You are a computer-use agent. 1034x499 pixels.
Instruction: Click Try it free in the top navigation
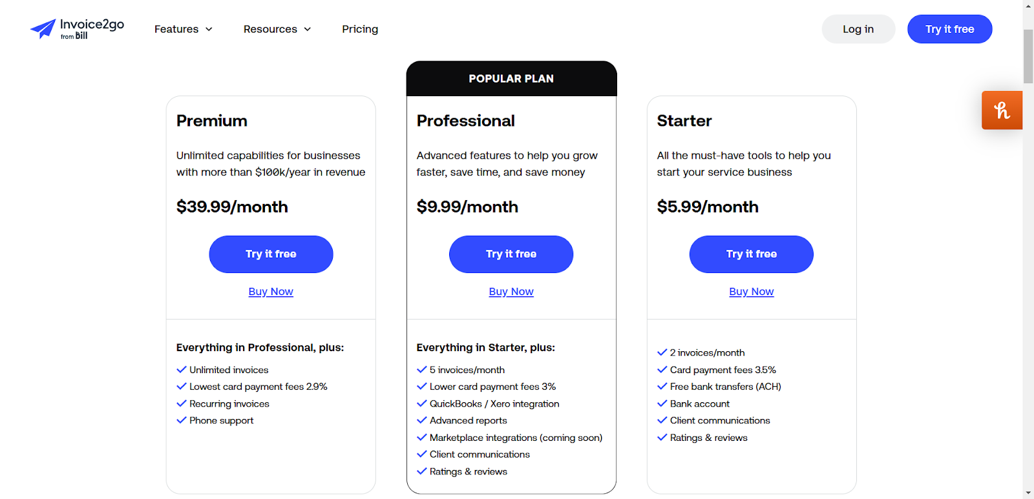click(x=949, y=29)
